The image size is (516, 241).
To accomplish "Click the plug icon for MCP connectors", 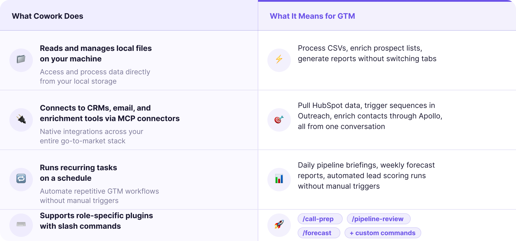I will tap(21, 120).
